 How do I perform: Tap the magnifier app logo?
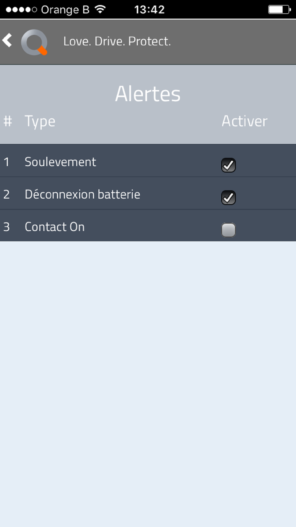[34, 42]
